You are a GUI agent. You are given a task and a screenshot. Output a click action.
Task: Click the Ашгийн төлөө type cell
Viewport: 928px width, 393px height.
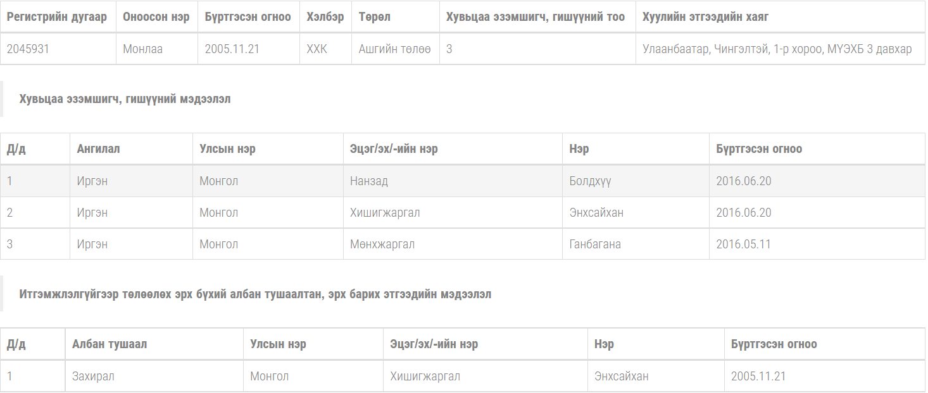tap(394, 49)
